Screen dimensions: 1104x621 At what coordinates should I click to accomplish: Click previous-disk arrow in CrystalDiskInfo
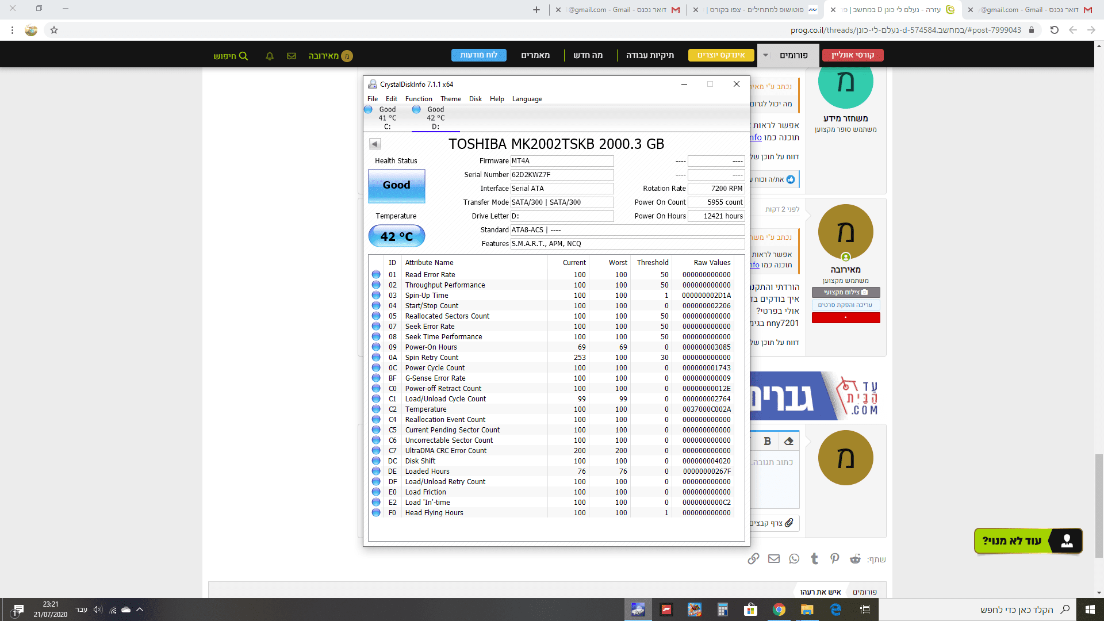375,144
